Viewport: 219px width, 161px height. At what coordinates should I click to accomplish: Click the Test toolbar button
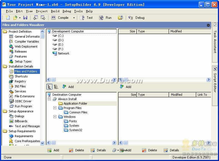click(86, 18)
